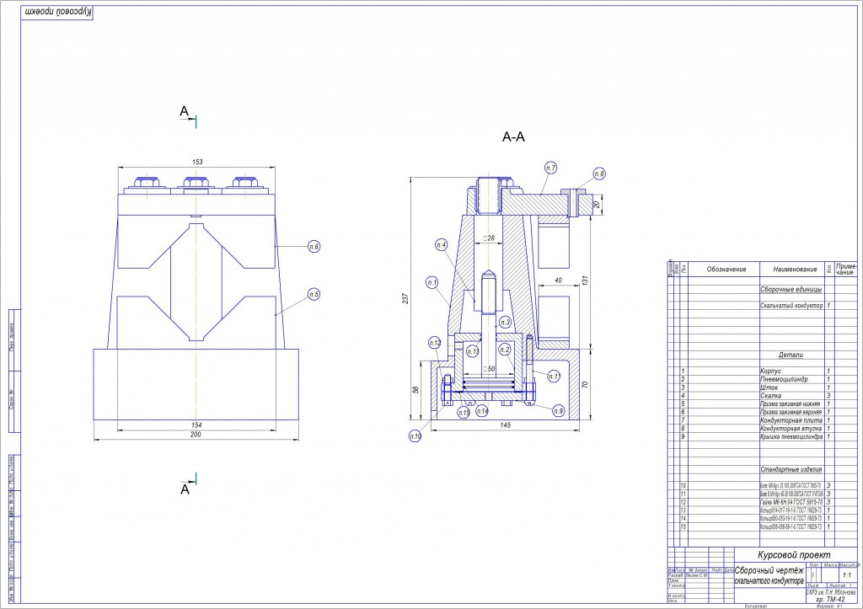Click the '70' base height dimension
Viewport: 863px width, 609px height.
coord(585,385)
